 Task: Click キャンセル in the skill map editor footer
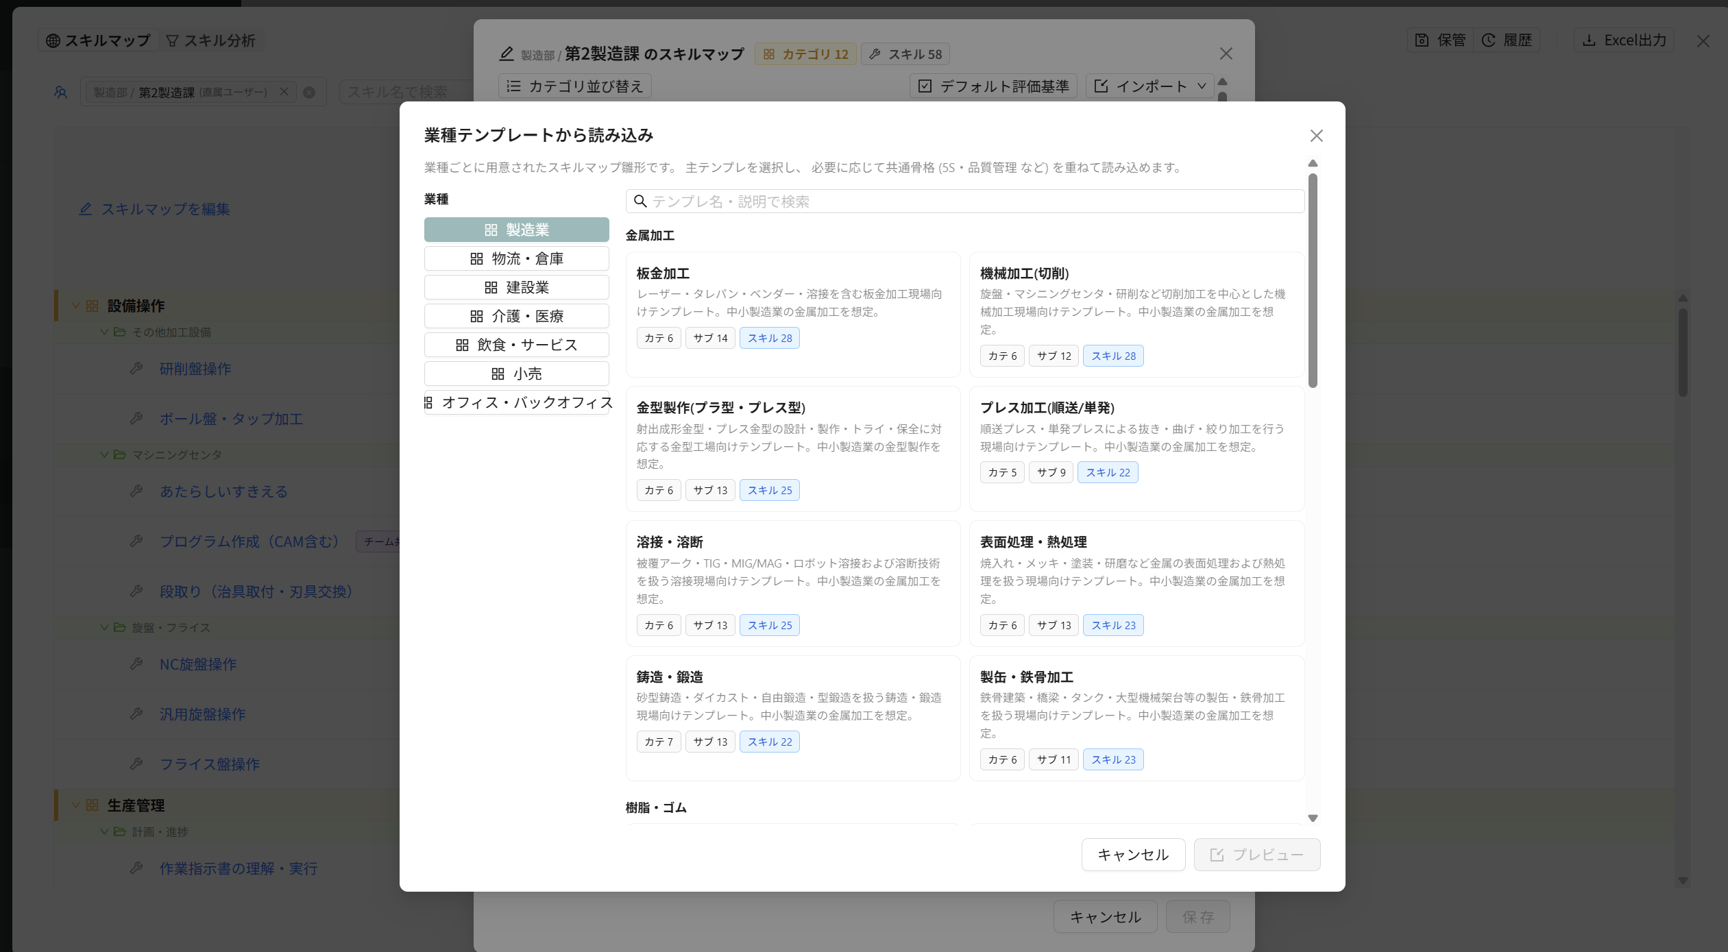point(1105,916)
